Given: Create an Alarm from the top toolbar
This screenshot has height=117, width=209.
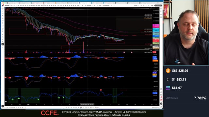Looking at the screenshot, I should 99,6.
